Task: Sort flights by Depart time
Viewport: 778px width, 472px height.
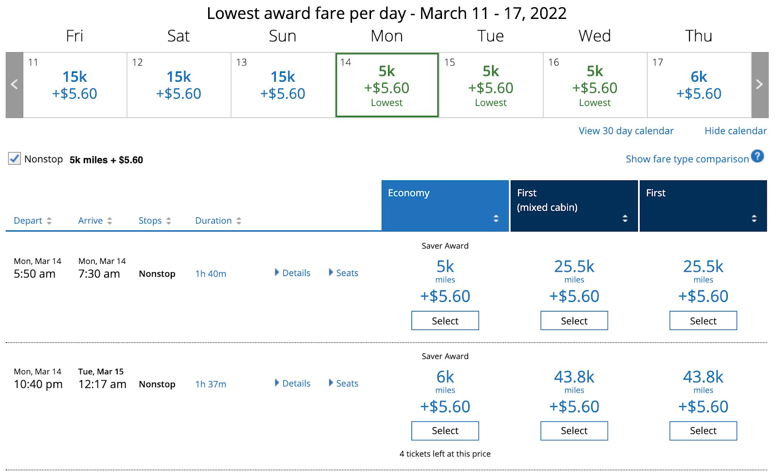Action: (x=32, y=221)
